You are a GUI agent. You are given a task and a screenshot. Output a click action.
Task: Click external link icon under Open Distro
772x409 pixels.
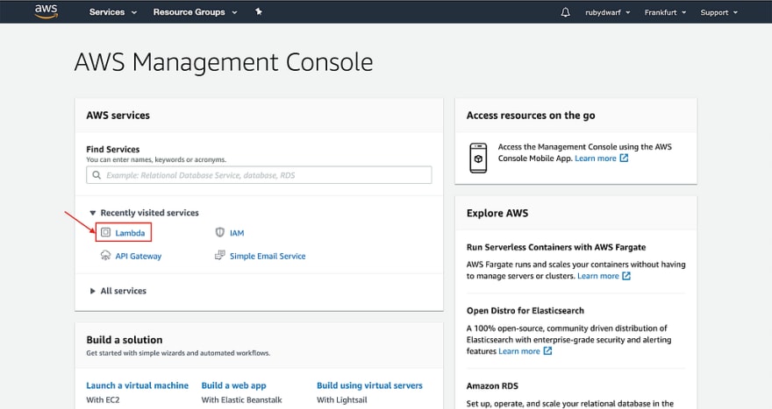(x=547, y=351)
